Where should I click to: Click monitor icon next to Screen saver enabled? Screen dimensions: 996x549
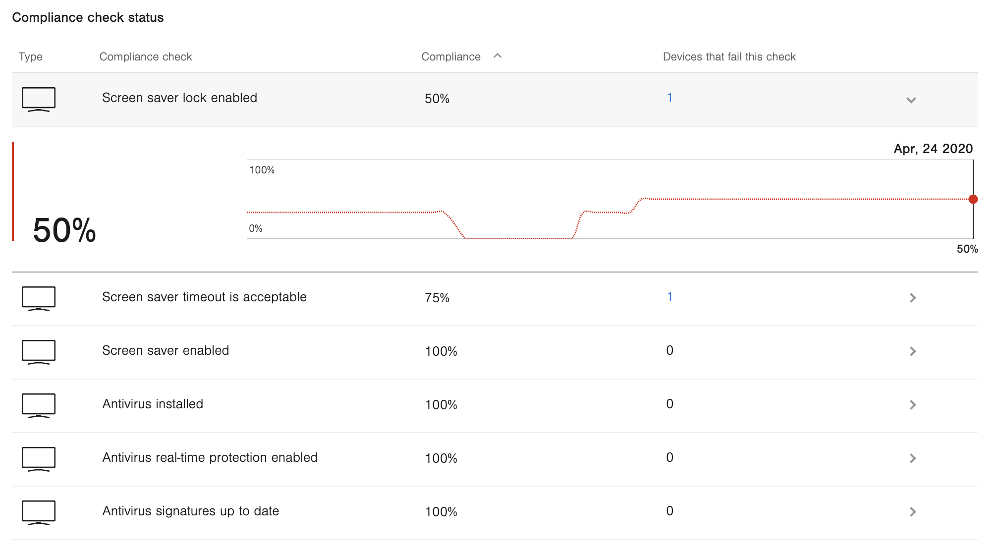tap(39, 352)
